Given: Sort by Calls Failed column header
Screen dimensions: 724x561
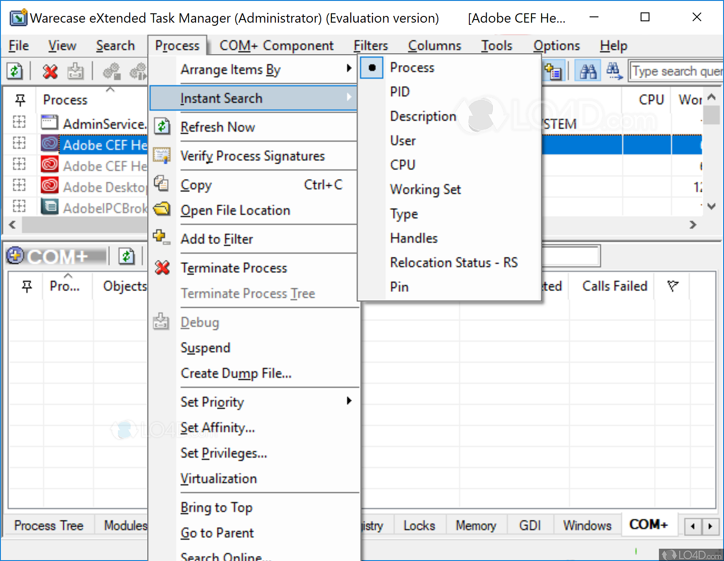Looking at the screenshot, I should [x=614, y=286].
